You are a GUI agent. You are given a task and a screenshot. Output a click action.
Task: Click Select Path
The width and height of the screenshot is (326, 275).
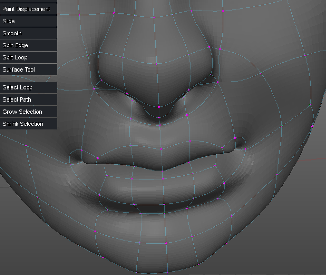point(28,99)
